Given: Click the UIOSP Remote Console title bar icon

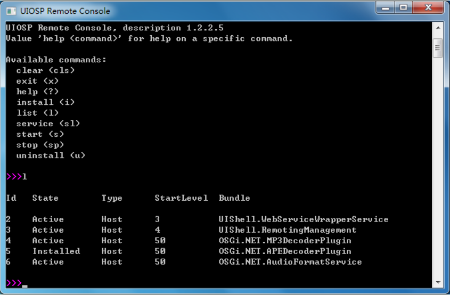Looking at the screenshot, I should point(11,11).
